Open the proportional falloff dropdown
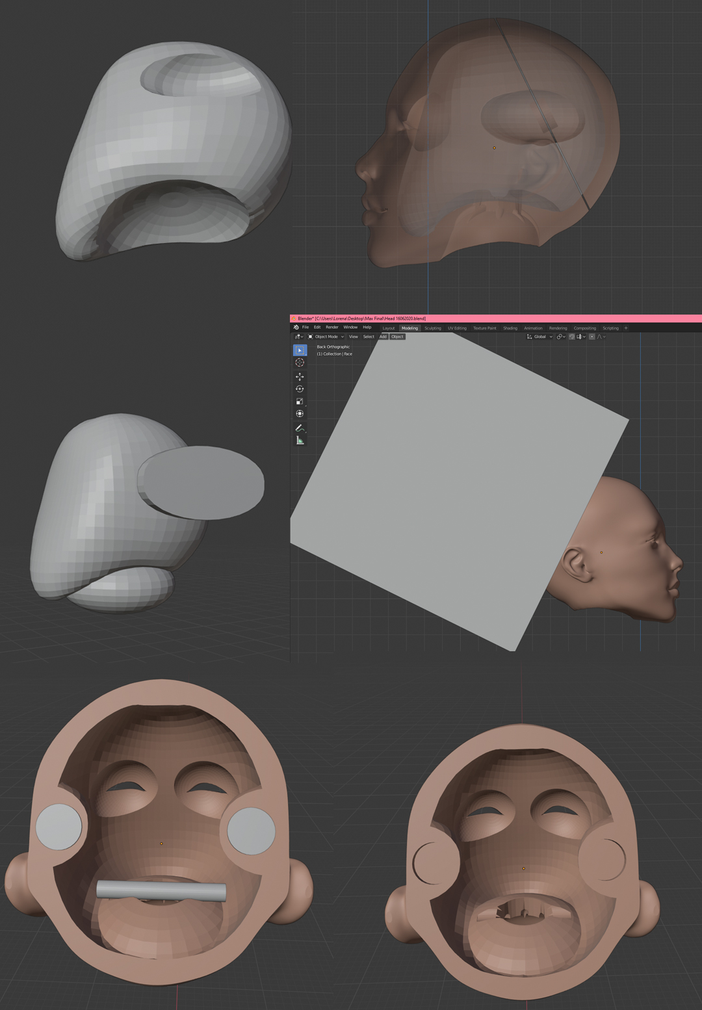Viewport: 702px width, 1010px height. pos(601,337)
